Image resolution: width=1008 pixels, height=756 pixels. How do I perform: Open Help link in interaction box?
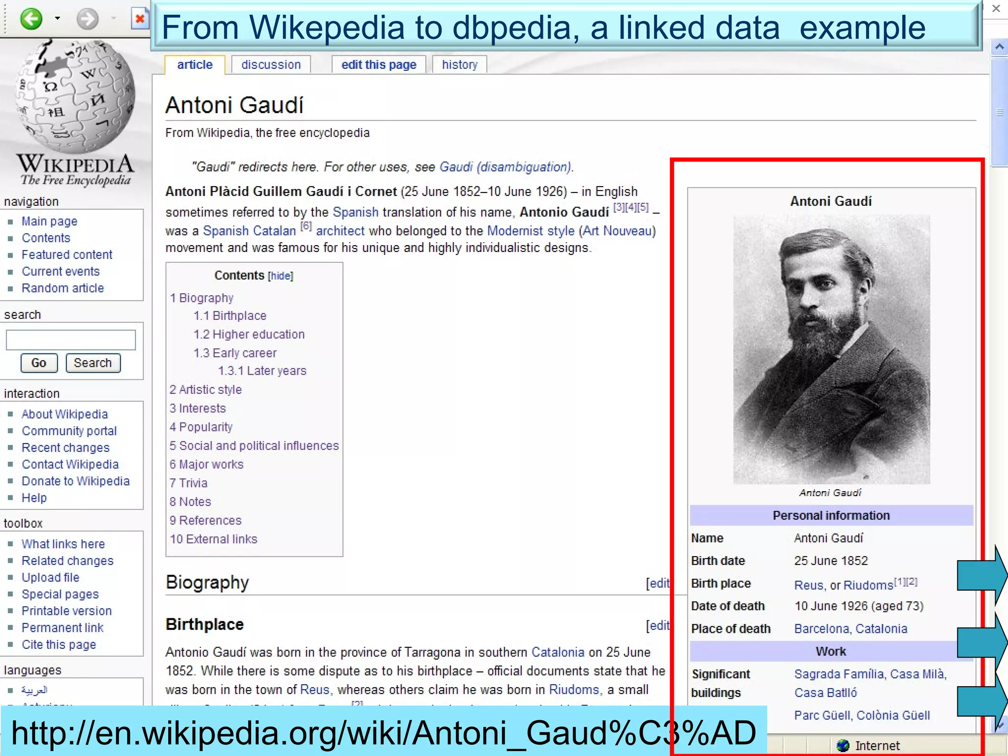coord(34,498)
